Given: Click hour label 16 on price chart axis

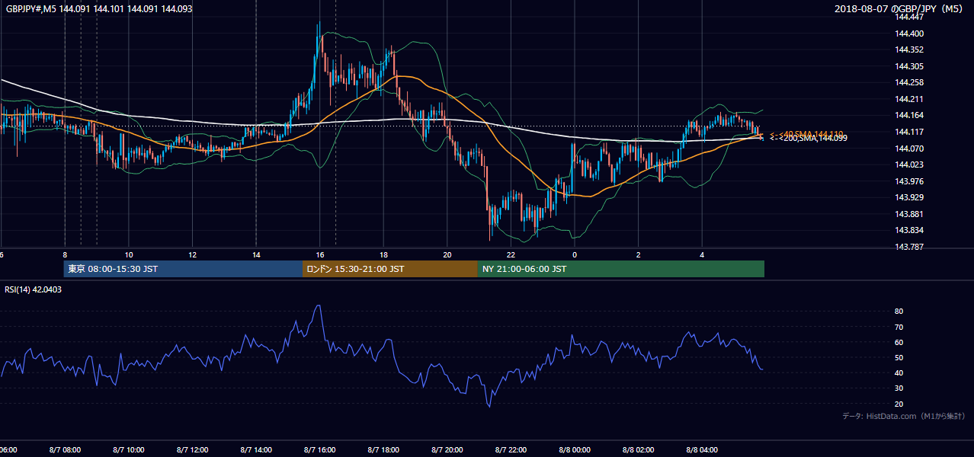Looking at the screenshot, I should pyautogui.click(x=320, y=254).
